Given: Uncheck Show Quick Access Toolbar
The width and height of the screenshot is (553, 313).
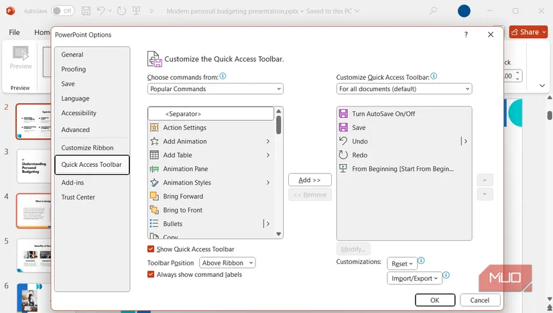Looking at the screenshot, I should pyautogui.click(x=151, y=249).
